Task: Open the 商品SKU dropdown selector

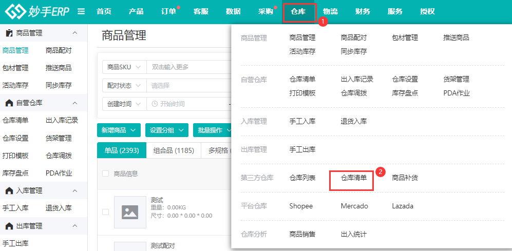Action: point(124,67)
